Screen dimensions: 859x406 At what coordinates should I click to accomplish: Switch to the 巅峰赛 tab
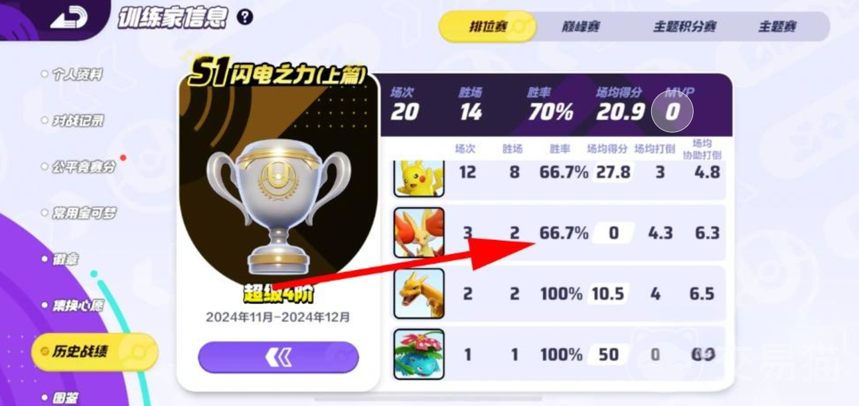click(x=582, y=27)
